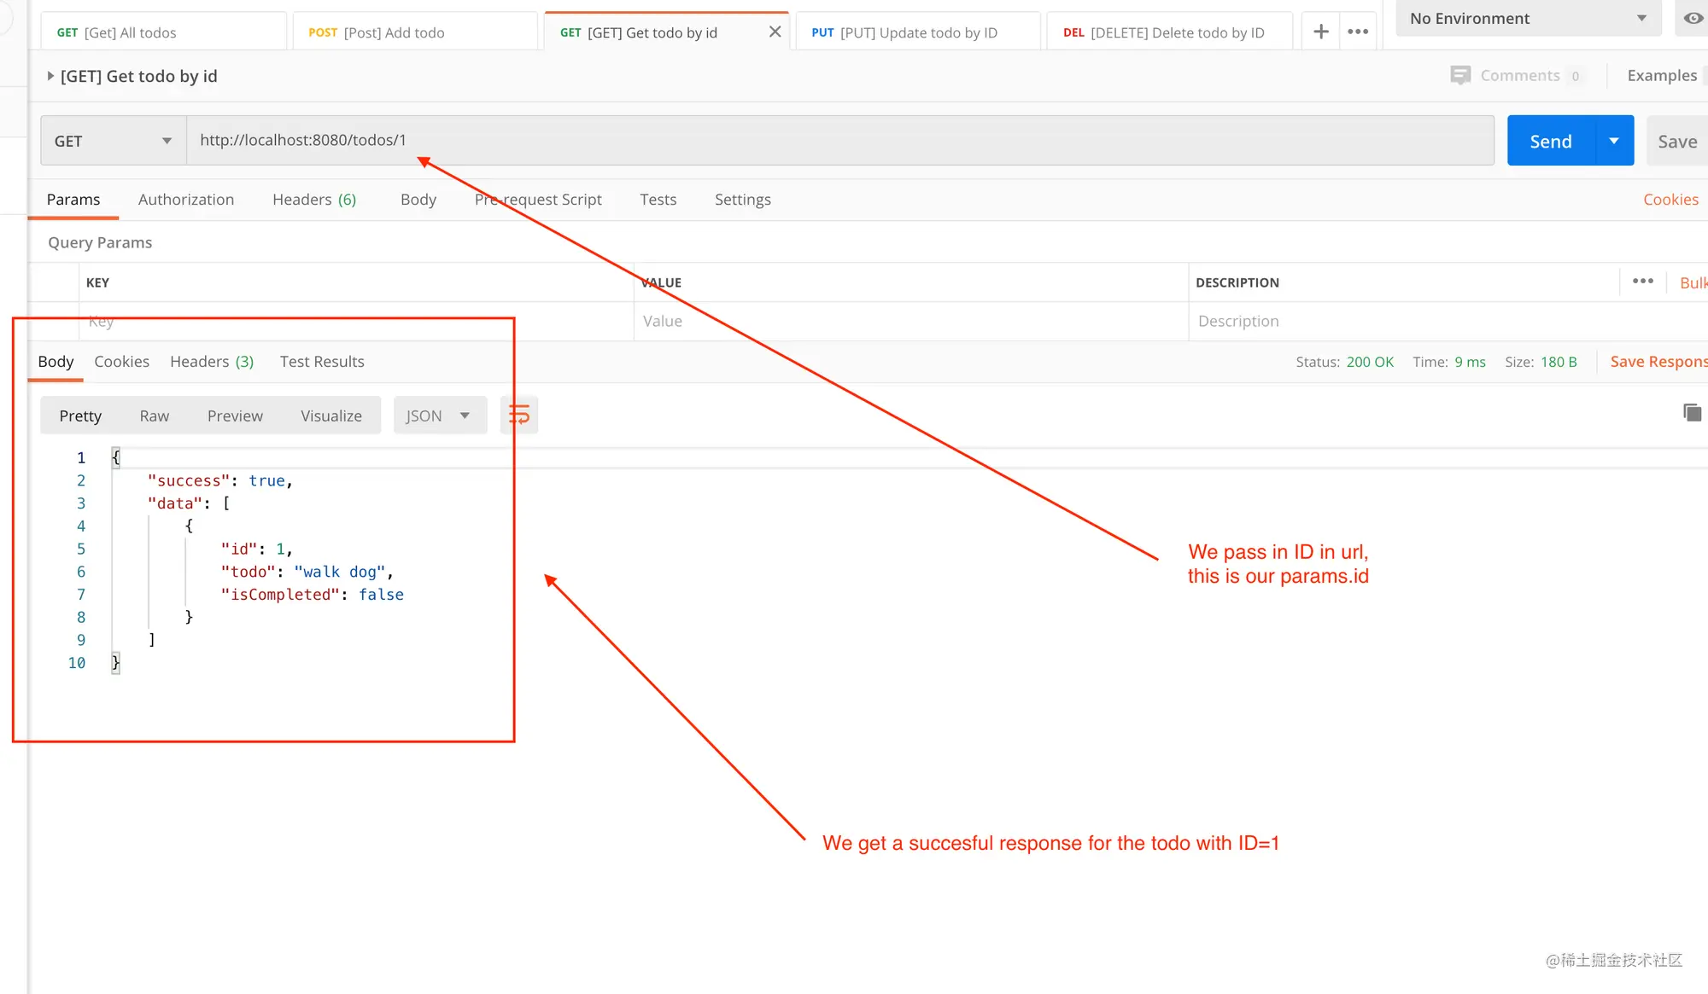Click the request URL input field
The image size is (1708, 994).
(x=840, y=141)
